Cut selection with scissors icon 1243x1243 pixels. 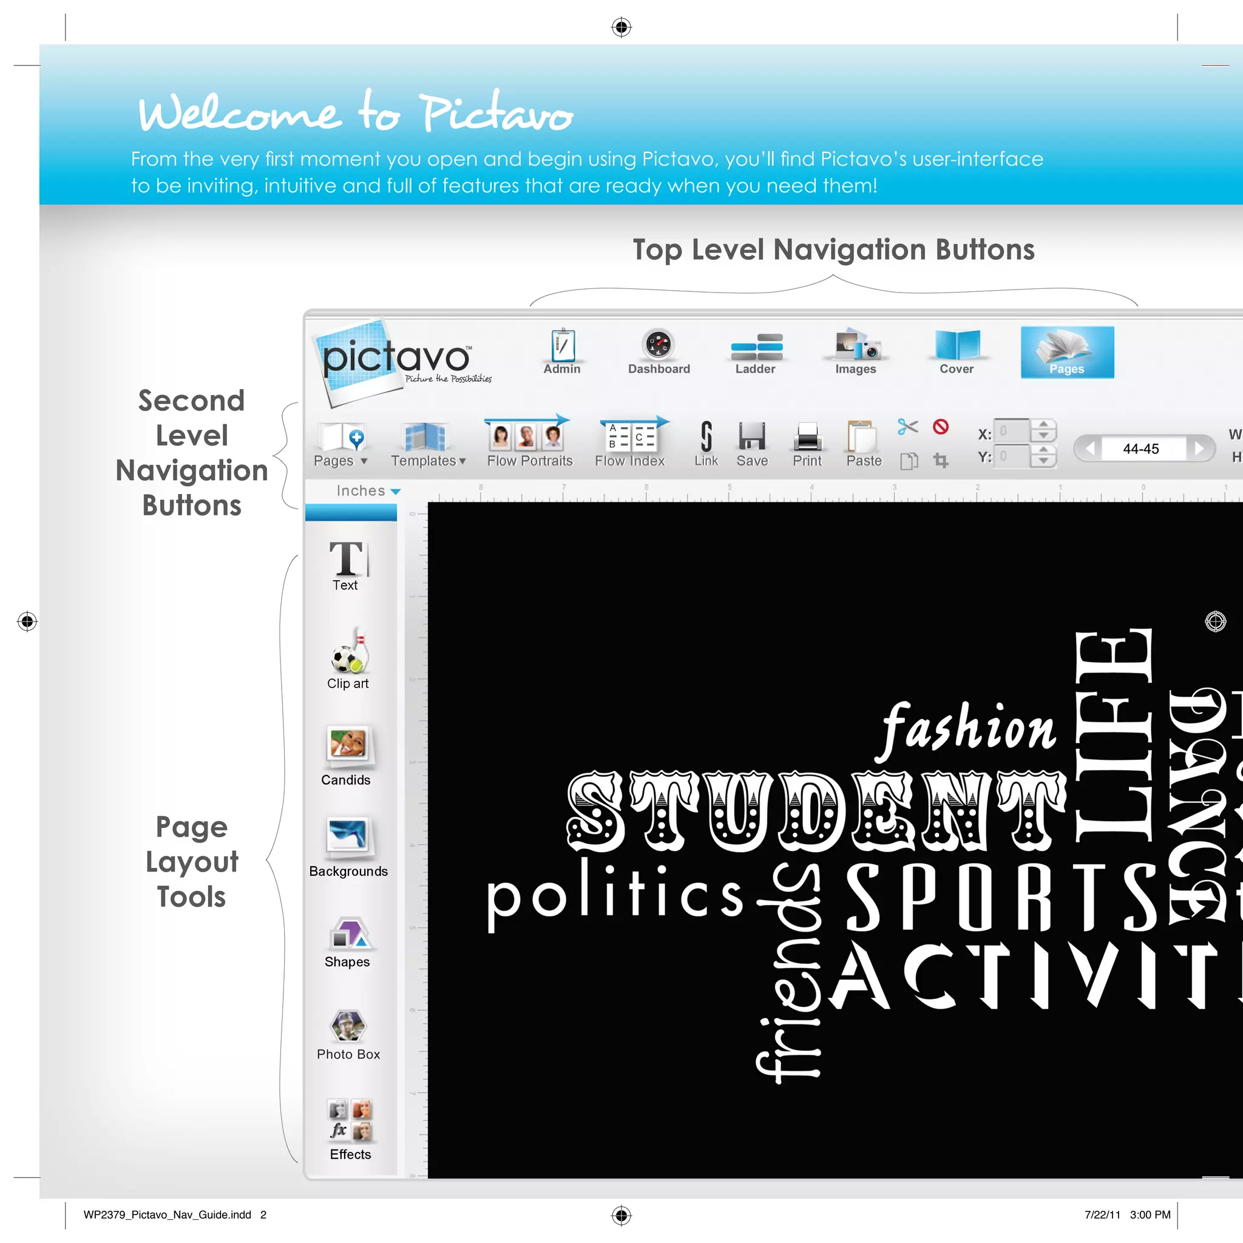pos(908,427)
